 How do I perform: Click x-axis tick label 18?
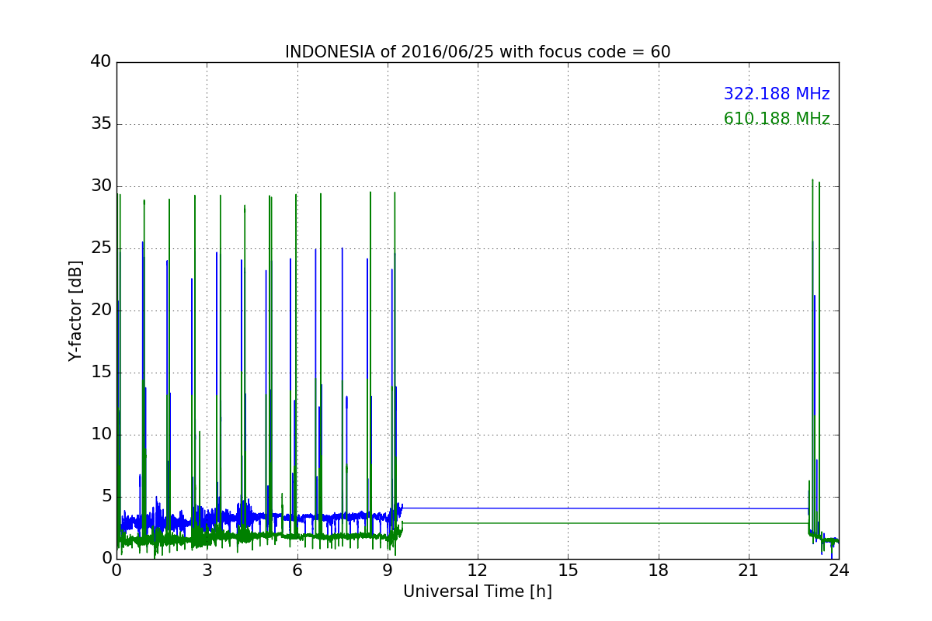(x=659, y=571)
